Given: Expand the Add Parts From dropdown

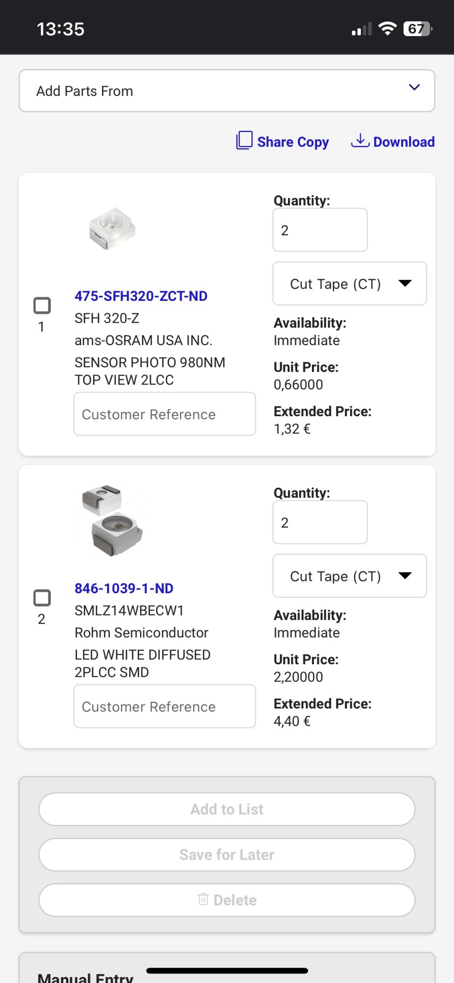Looking at the screenshot, I should coord(227,91).
